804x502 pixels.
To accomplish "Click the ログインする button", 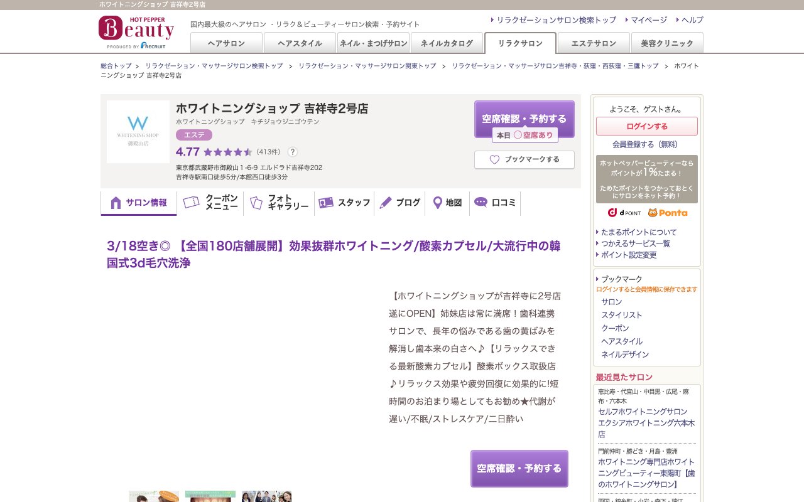I will point(646,125).
